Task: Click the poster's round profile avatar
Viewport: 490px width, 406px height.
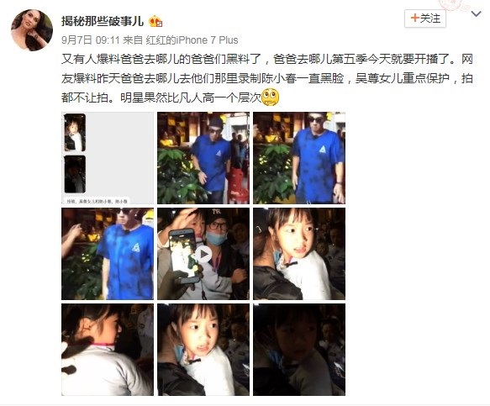Action: pyautogui.click(x=32, y=30)
